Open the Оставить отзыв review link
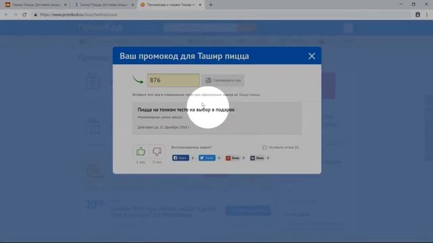This screenshot has height=243, width=433. point(280,147)
